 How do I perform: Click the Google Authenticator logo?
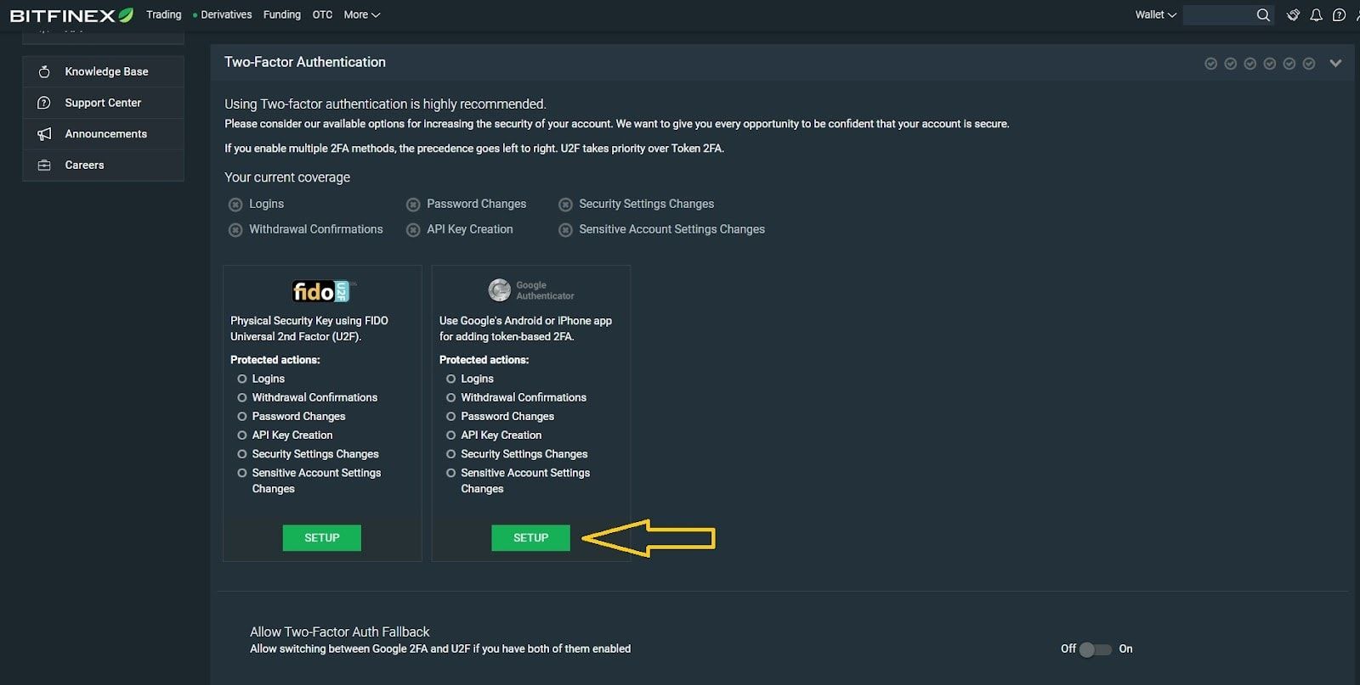tap(531, 290)
